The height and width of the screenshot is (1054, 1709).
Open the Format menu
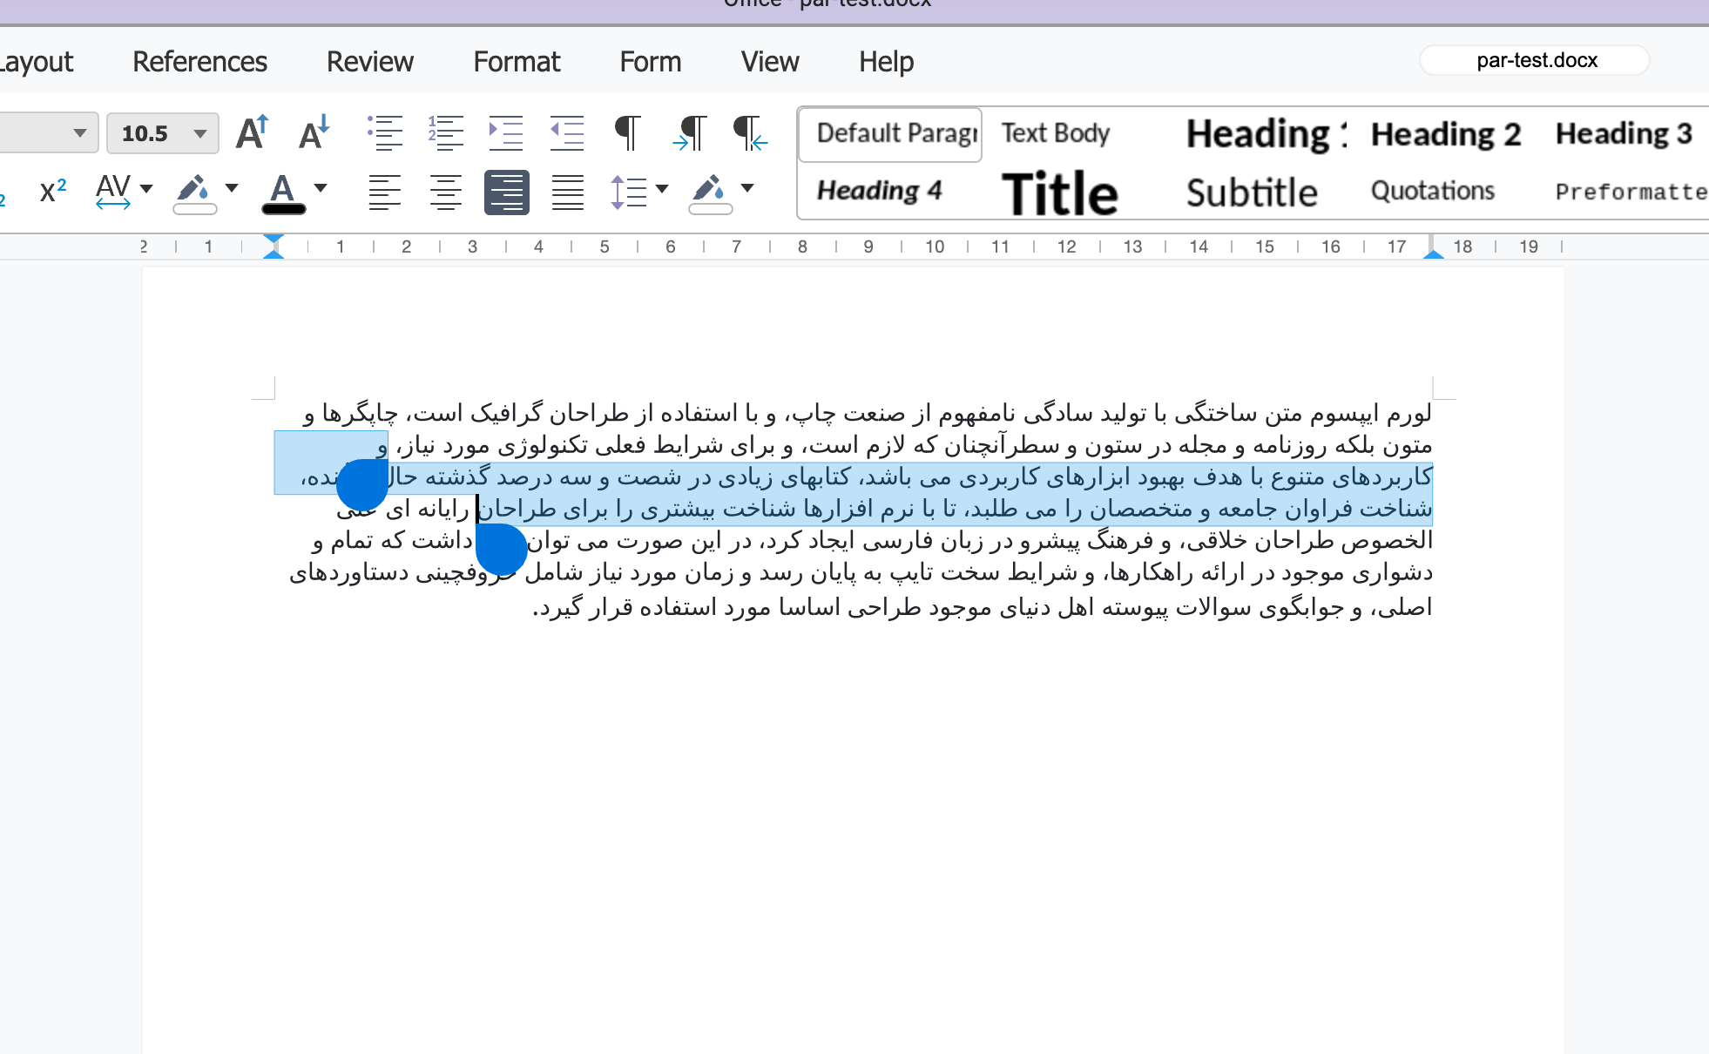pyautogui.click(x=517, y=62)
